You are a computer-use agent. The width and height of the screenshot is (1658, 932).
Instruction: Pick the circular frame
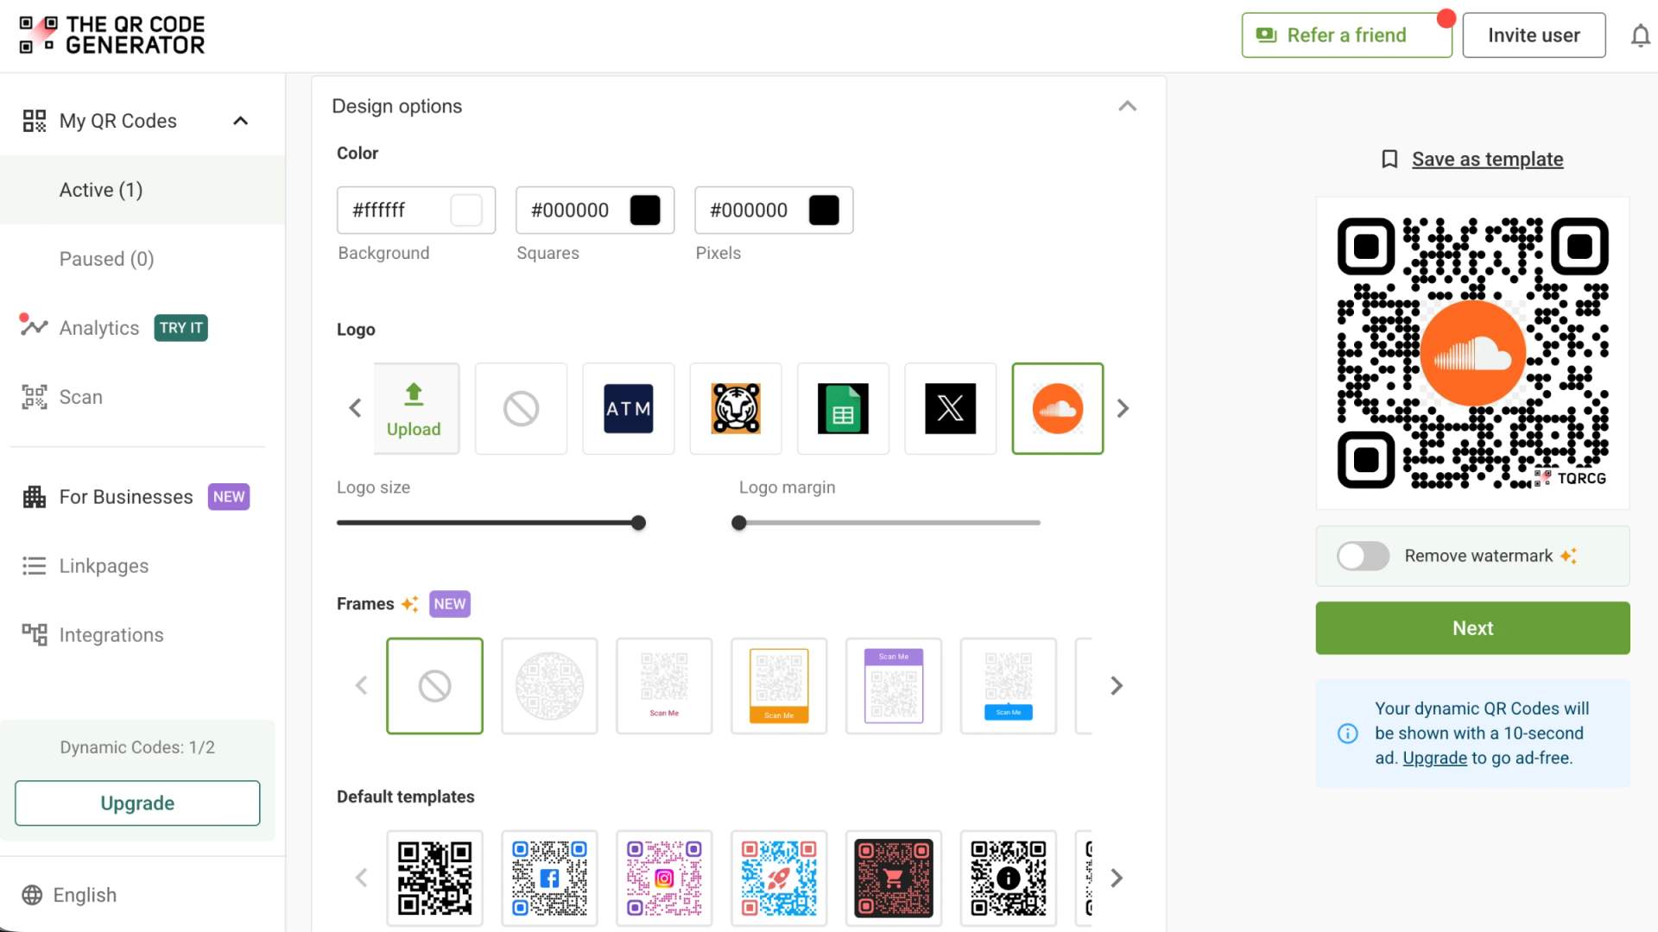(549, 686)
